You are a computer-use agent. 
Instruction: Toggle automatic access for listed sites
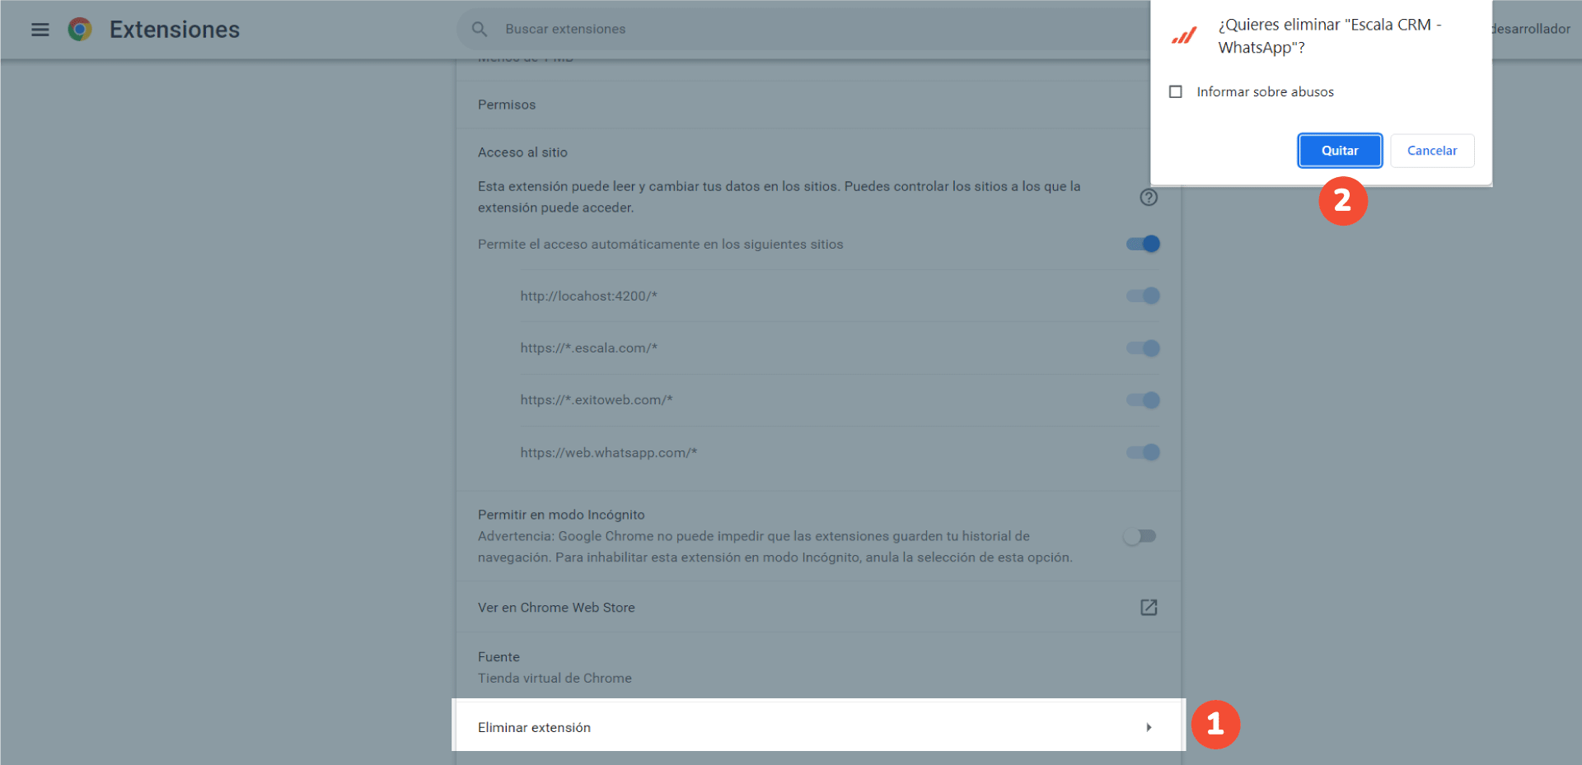tap(1143, 244)
